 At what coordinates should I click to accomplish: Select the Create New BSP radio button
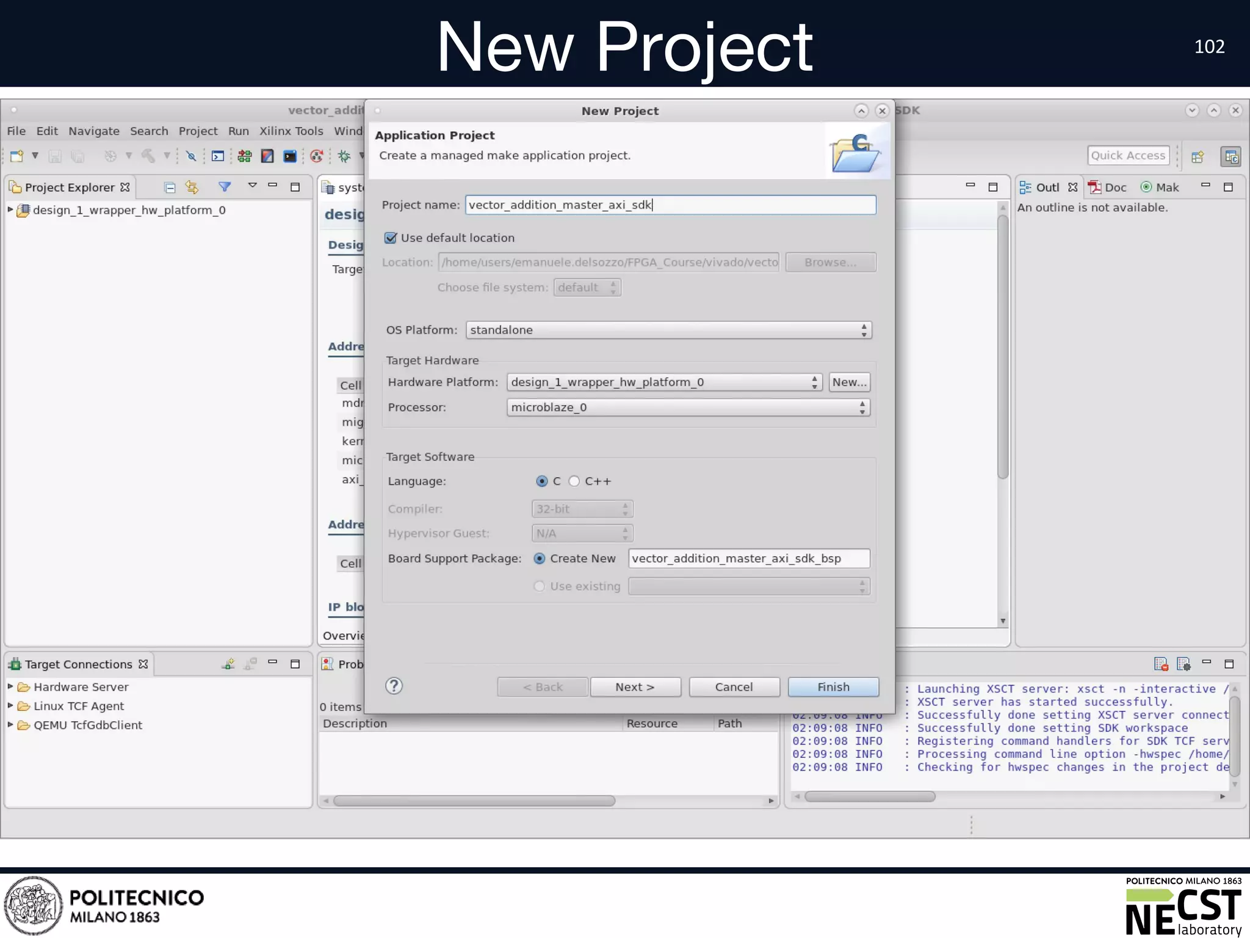click(540, 559)
